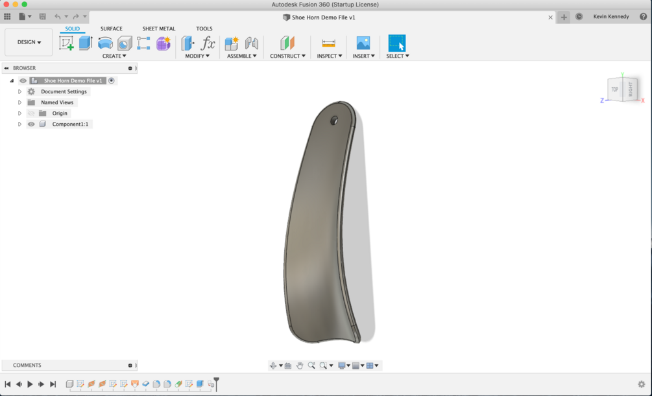This screenshot has height=396, width=652.
Task: Click the Joint icon in Assemble
Action: click(252, 43)
